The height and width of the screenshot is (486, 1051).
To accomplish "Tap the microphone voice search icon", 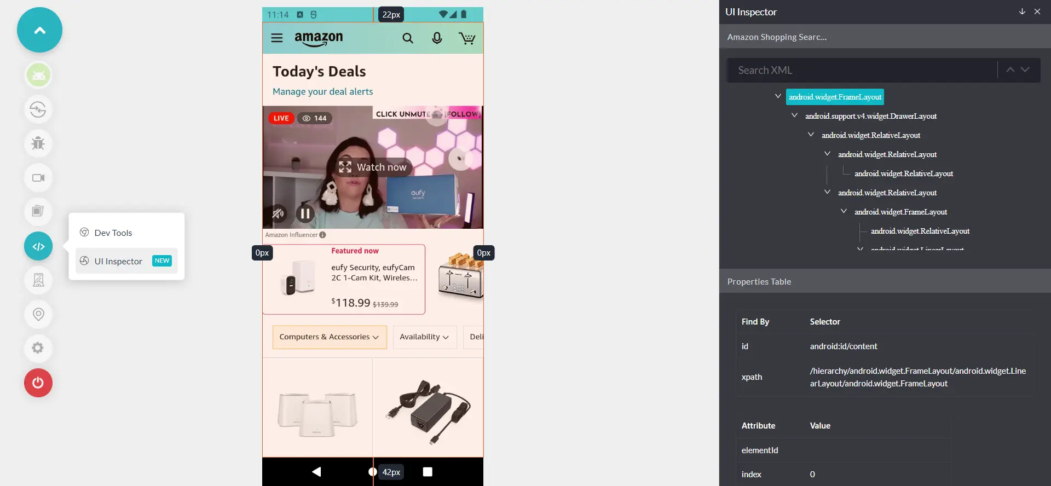I will pyautogui.click(x=437, y=38).
